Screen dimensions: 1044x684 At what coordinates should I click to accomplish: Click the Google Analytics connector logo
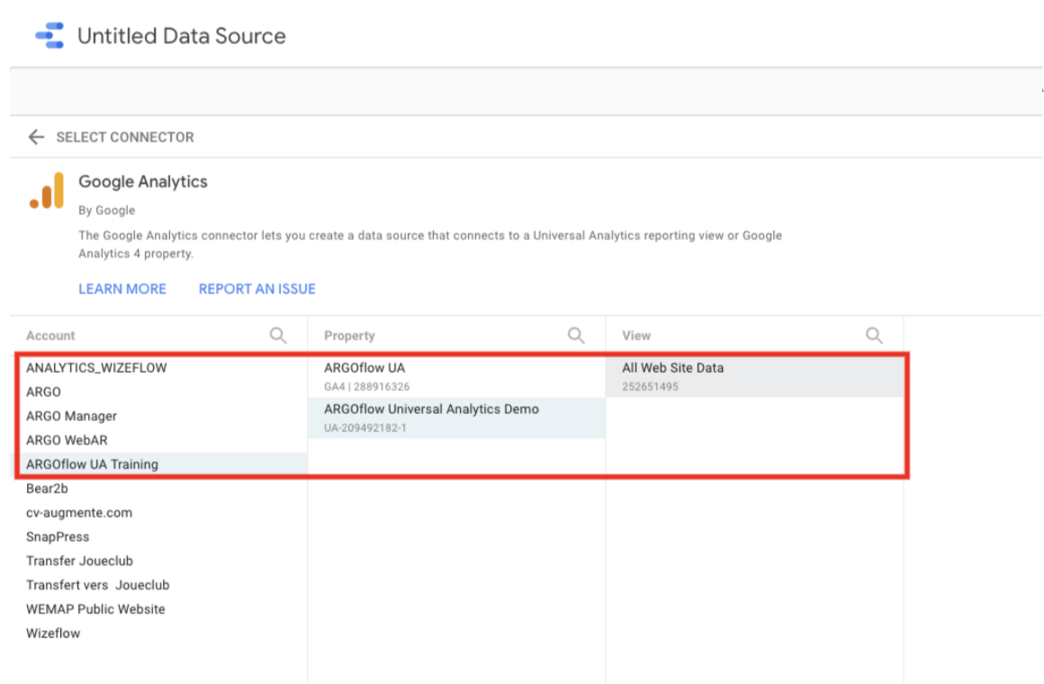point(47,191)
